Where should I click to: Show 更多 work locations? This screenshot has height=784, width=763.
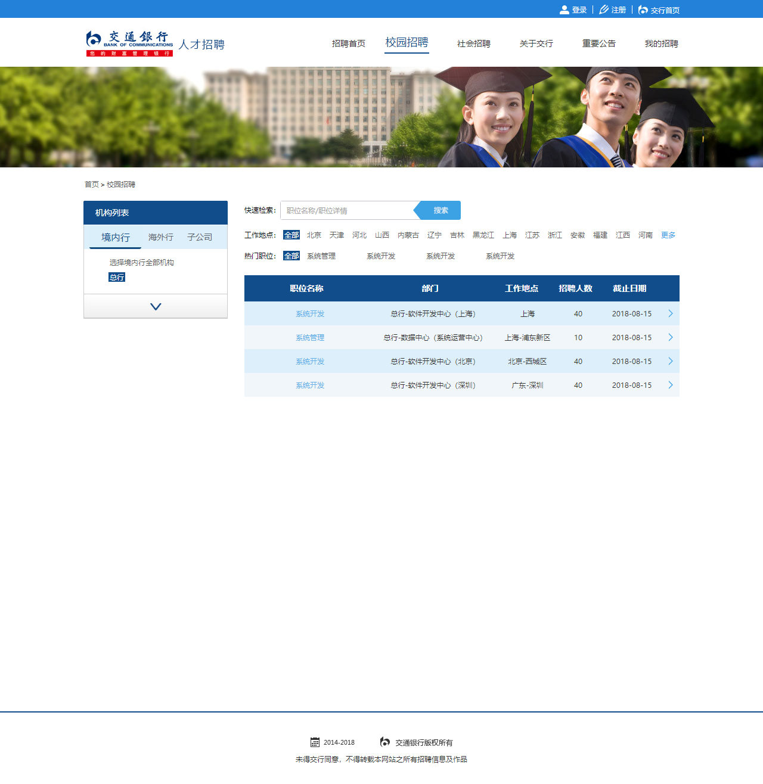coord(668,235)
